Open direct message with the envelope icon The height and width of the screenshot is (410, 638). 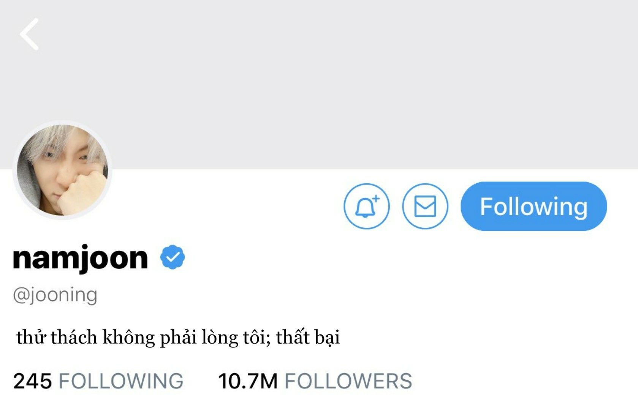click(x=425, y=206)
